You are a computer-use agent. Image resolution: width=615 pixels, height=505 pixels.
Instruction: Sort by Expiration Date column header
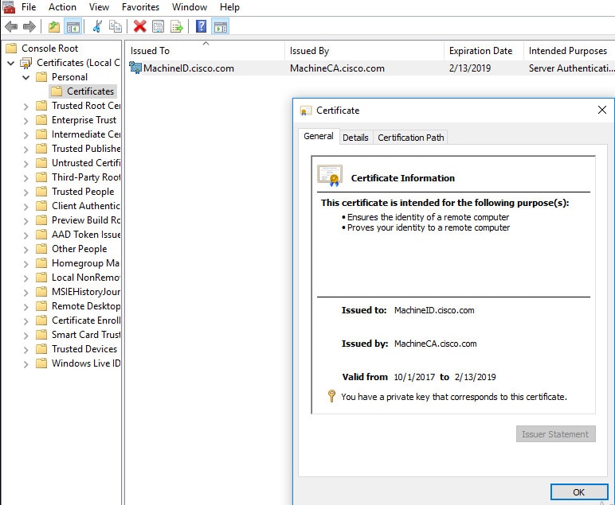(484, 51)
